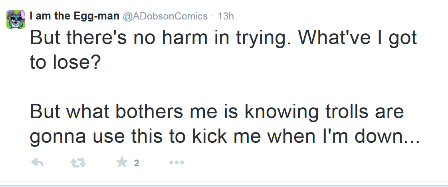Retweet this tweet using the retweet icon
The height and width of the screenshot is (187, 448).
(x=78, y=163)
